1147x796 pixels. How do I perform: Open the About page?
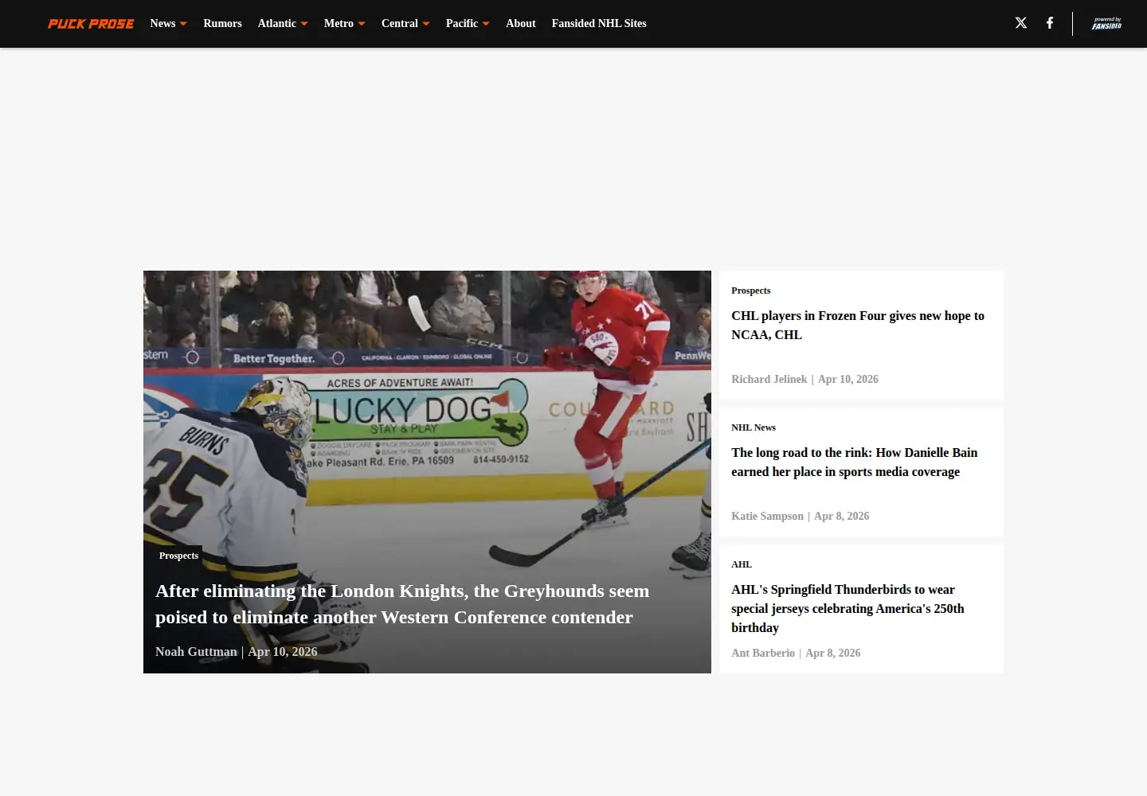pos(520,24)
